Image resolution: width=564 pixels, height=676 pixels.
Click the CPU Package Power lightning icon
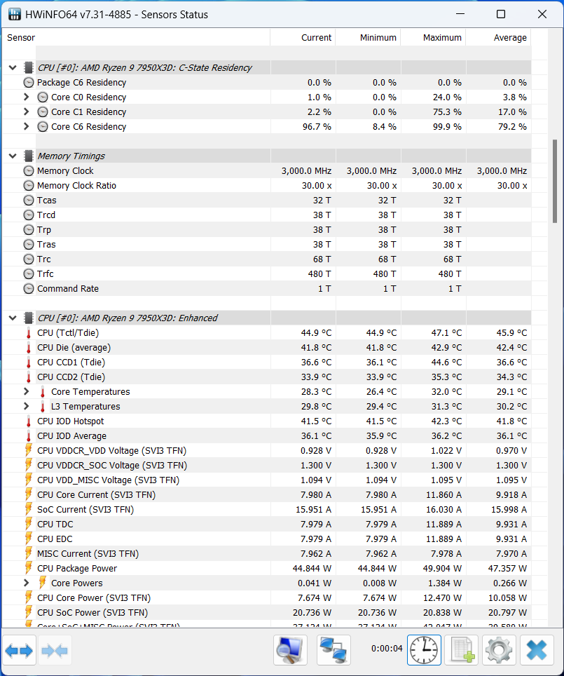(x=29, y=568)
